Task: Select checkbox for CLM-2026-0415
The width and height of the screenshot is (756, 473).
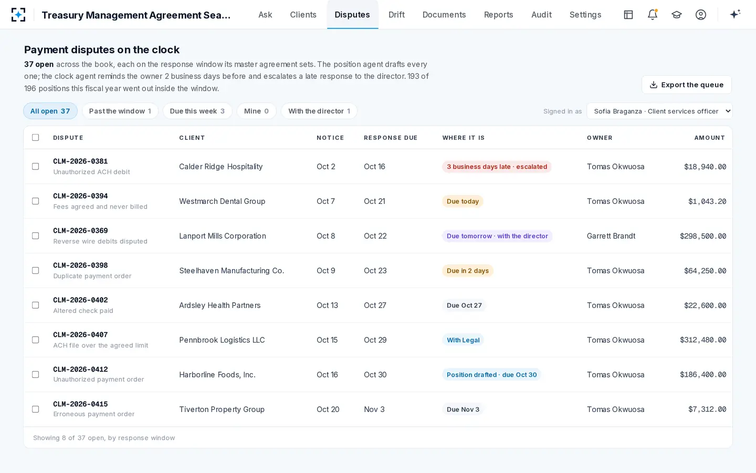Action: (36, 409)
